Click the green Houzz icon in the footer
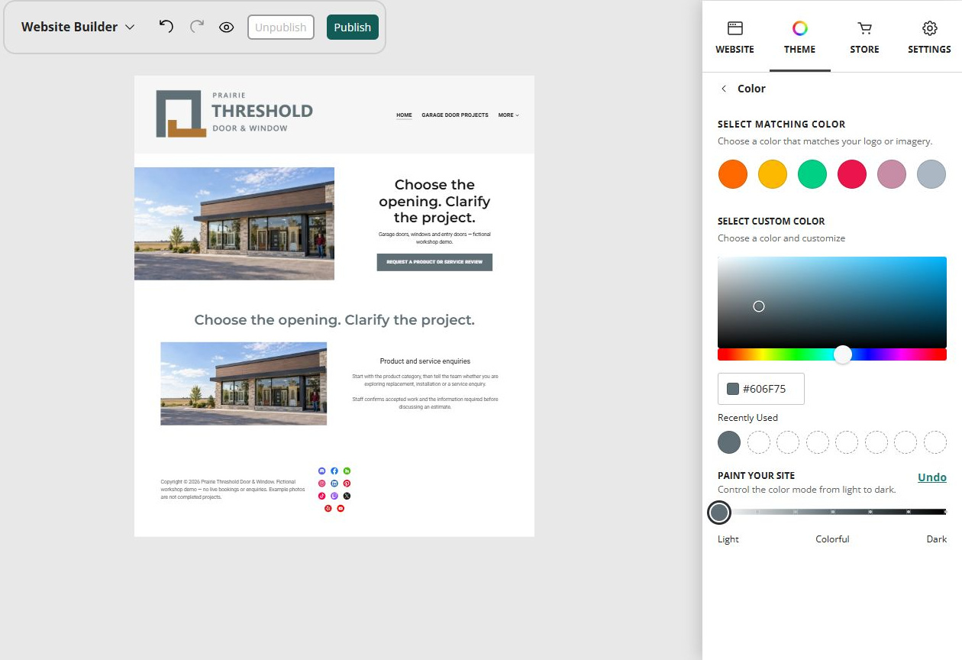 [347, 471]
